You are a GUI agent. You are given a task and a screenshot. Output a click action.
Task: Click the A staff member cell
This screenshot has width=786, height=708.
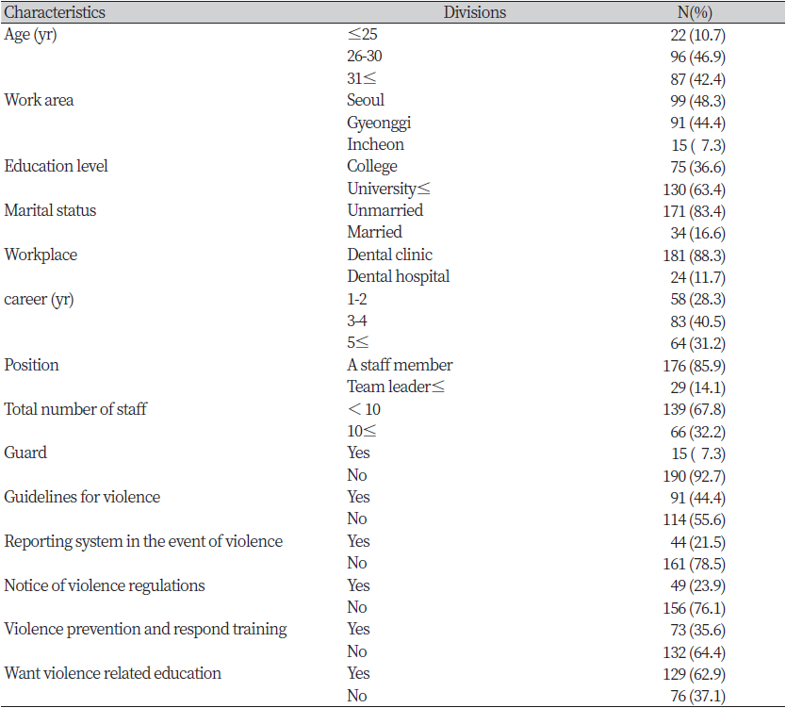click(400, 365)
